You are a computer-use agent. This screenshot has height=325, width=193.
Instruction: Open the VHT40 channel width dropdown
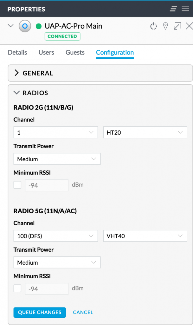coord(145,236)
